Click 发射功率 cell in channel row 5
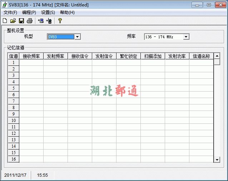The width and height of the screenshot is (228, 181). [x=177, y=88]
